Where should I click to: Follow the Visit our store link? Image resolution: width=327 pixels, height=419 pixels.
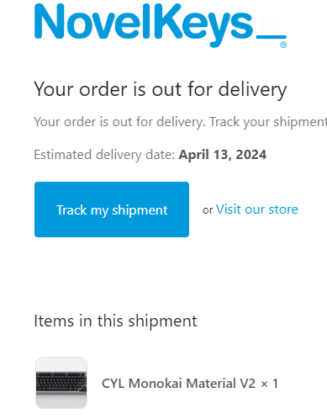[257, 209]
